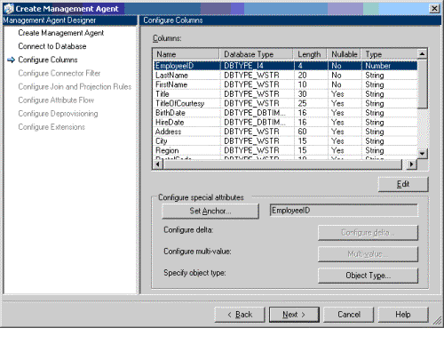Go Back to previous wizard page

(x=240, y=315)
